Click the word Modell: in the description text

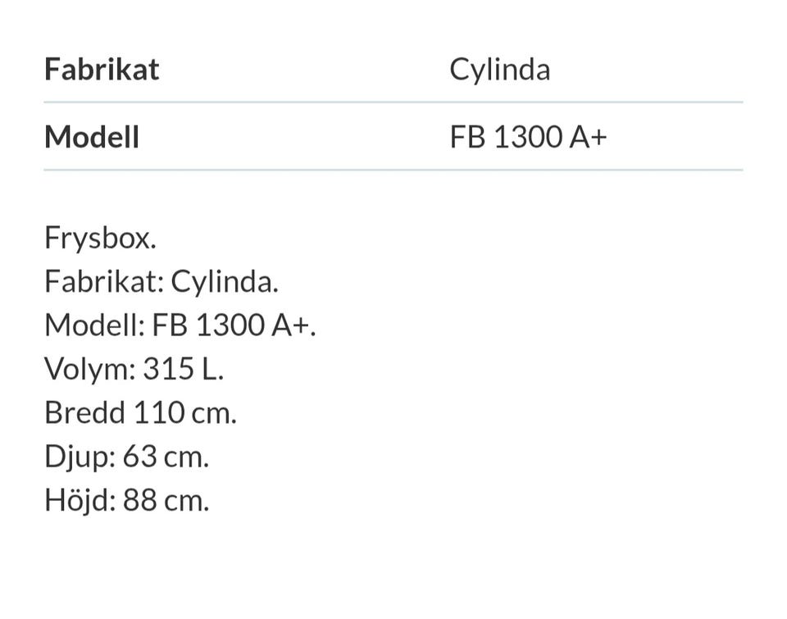tap(95, 325)
